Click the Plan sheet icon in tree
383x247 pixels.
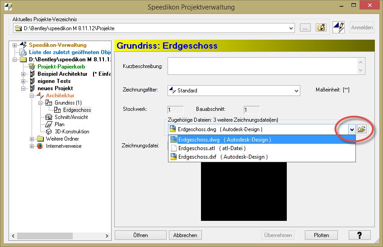pos(49,124)
